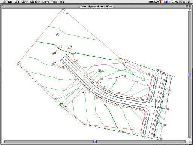The image size is (193, 145).
Task: Click the red triangle marker at point 22
Action: coord(110,91)
